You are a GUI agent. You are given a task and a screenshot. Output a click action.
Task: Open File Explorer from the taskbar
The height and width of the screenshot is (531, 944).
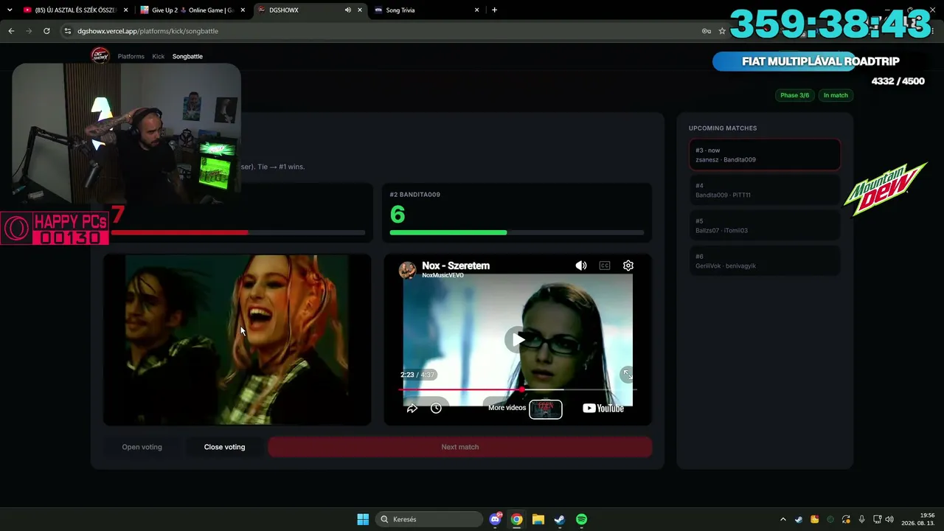tap(538, 519)
